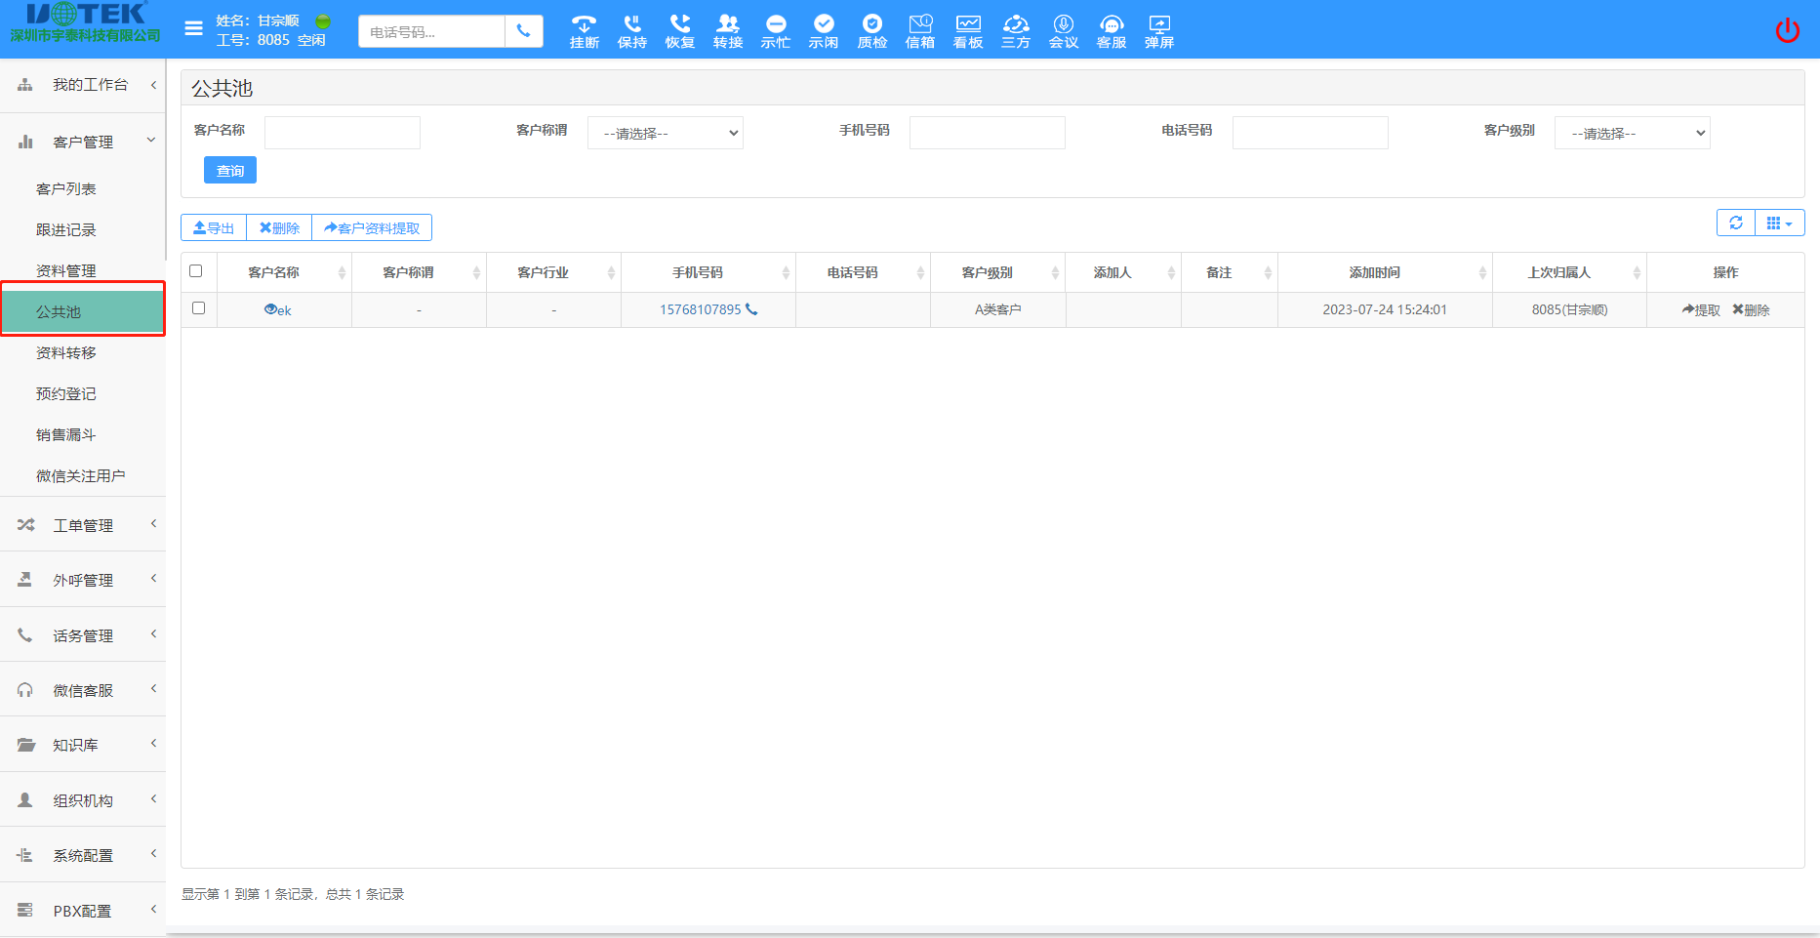Open the 客户级别 dropdown
The image size is (1820, 938).
point(1632,133)
